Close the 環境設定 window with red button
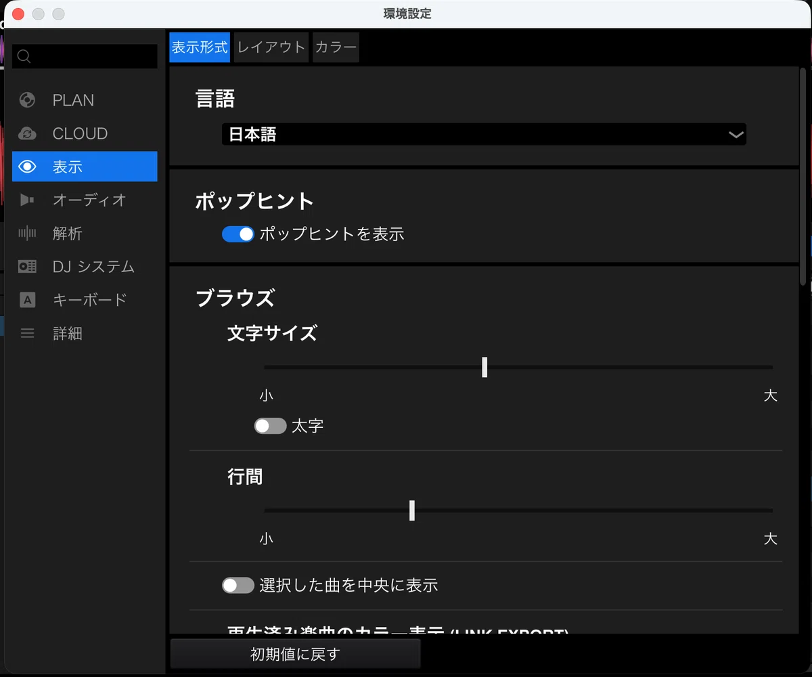Image resolution: width=812 pixels, height=677 pixels. click(x=18, y=14)
